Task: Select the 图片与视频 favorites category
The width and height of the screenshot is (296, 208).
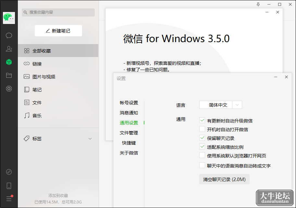Action: click(x=58, y=76)
